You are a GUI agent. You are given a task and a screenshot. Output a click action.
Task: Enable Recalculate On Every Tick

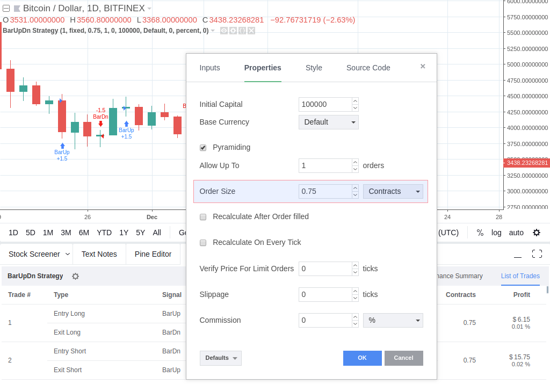pyautogui.click(x=203, y=243)
